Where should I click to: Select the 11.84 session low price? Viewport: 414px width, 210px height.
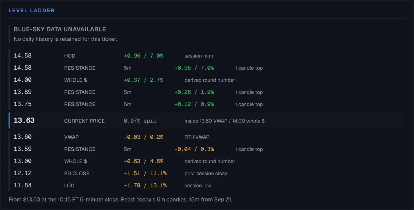point(23,186)
